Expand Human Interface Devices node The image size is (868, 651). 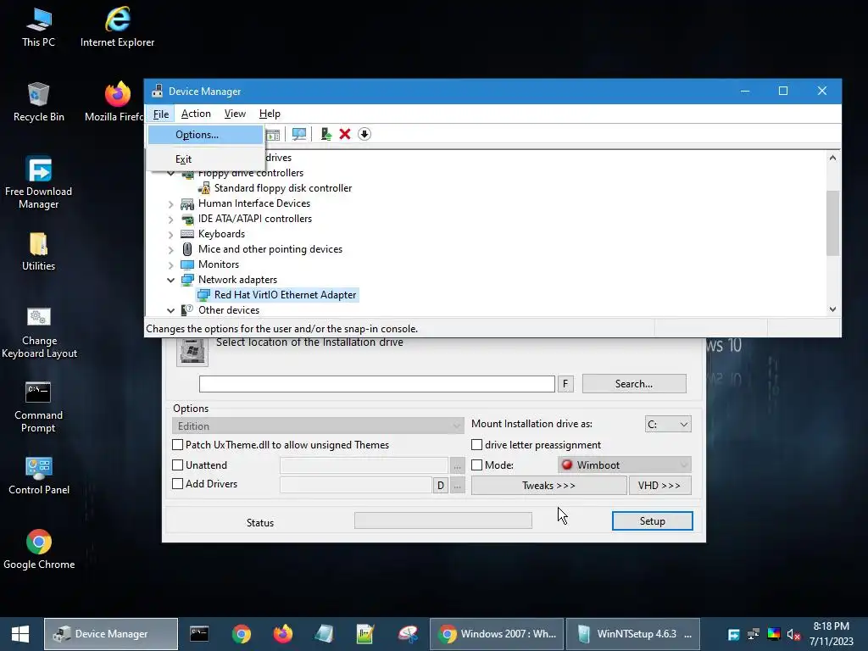pyautogui.click(x=171, y=204)
